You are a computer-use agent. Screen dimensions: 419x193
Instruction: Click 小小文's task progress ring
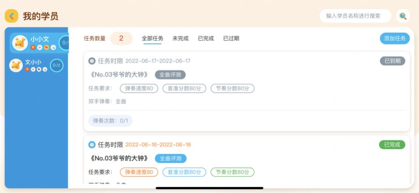point(65,43)
